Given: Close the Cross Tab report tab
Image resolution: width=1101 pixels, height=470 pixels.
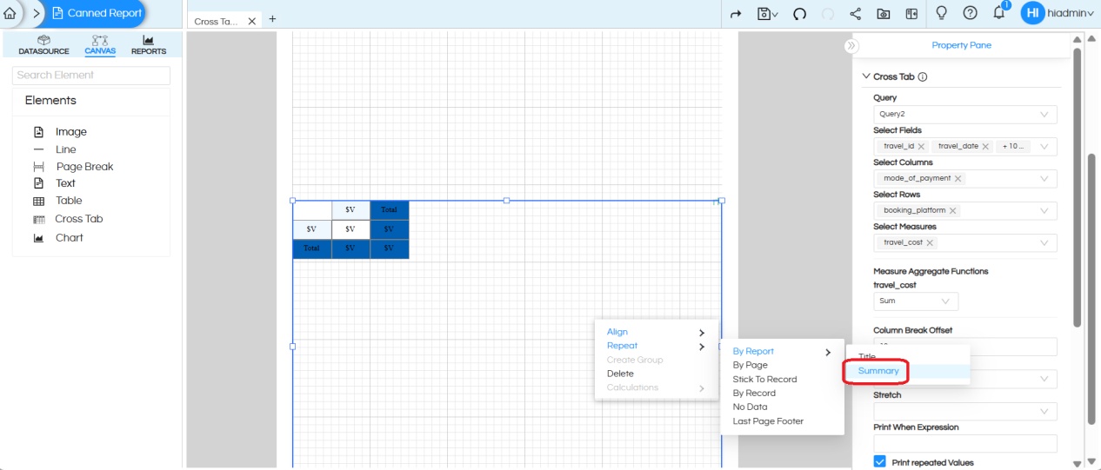Looking at the screenshot, I should pos(252,21).
